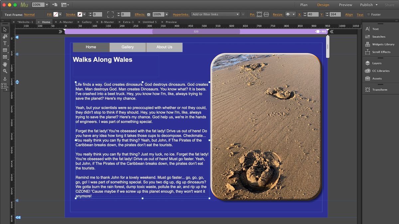Screen dimensions: 399x224
Task: Click the Align button in the toolbar
Action: (349, 14)
